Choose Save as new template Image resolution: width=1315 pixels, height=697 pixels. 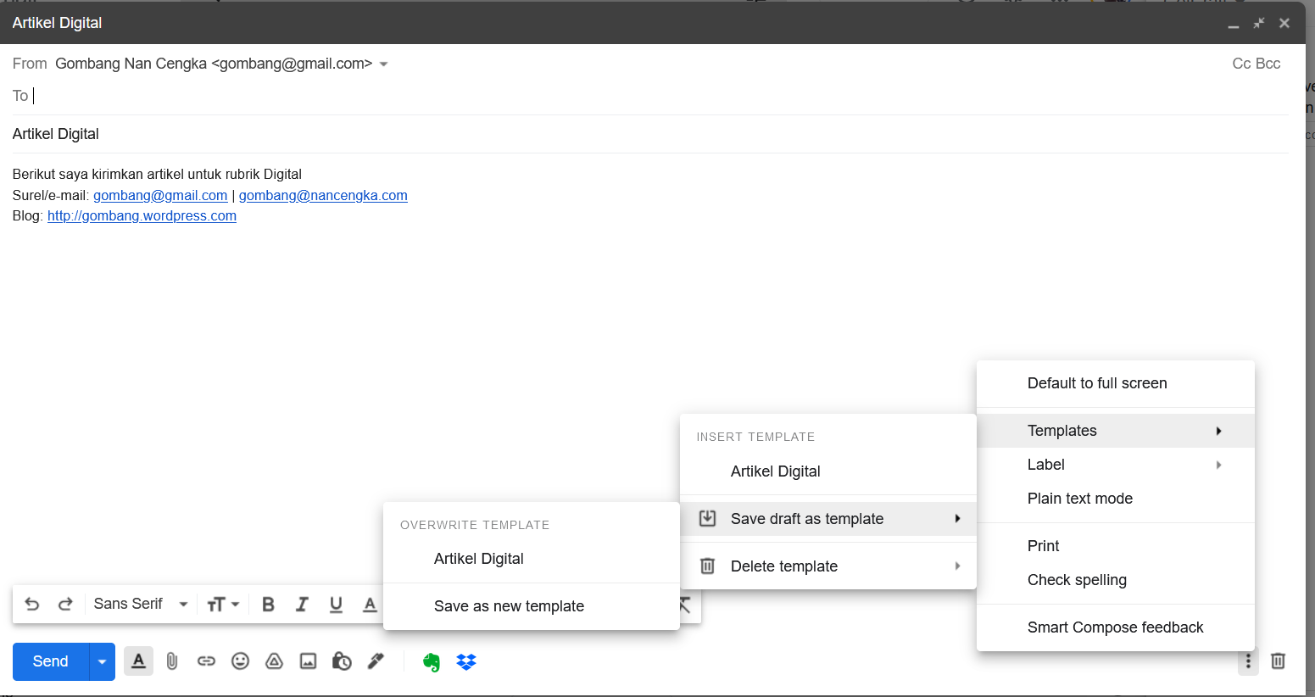pos(532,606)
